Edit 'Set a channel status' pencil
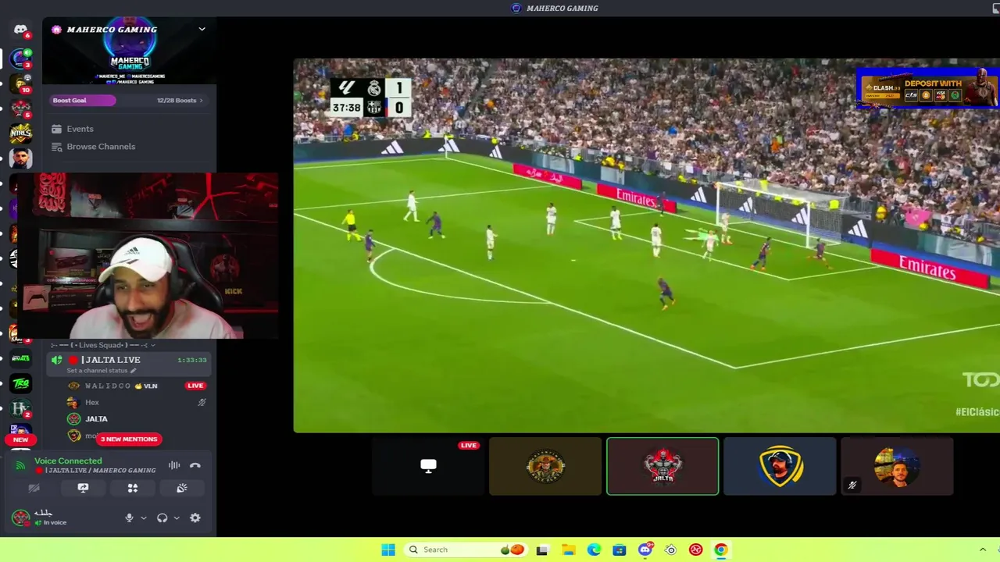Viewport: 1000px width, 562px height. coord(133,371)
